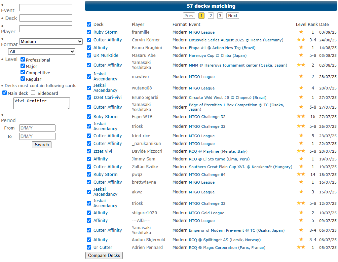The height and width of the screenshot is (262, 338).
Task: Open MTGO Challenge 64 event link
Action: pyautogui.click(x=207, y=175)
